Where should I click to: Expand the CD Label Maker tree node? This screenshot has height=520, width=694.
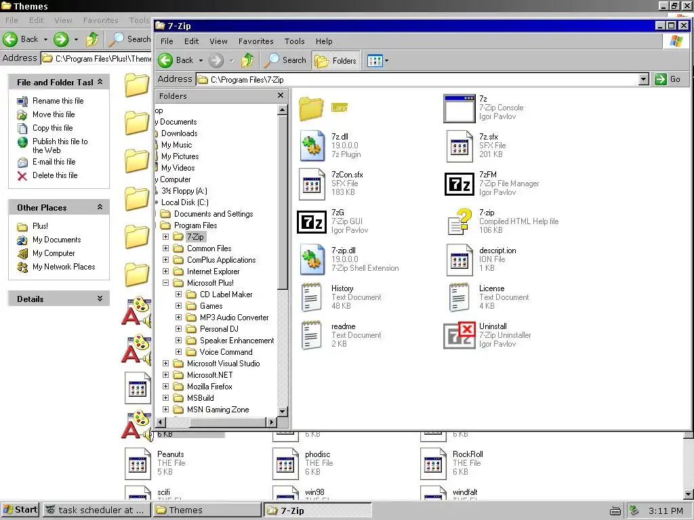[178, 295]
